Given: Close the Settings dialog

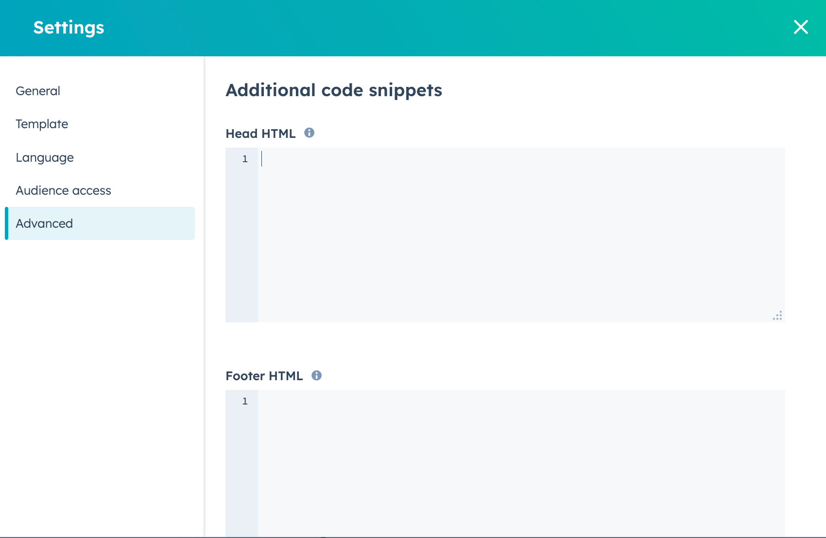Looking at the screenshot, I should pyautogui.click(x=800, y=27).
